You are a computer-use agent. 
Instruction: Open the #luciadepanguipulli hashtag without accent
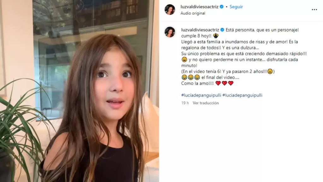point(242,95)
